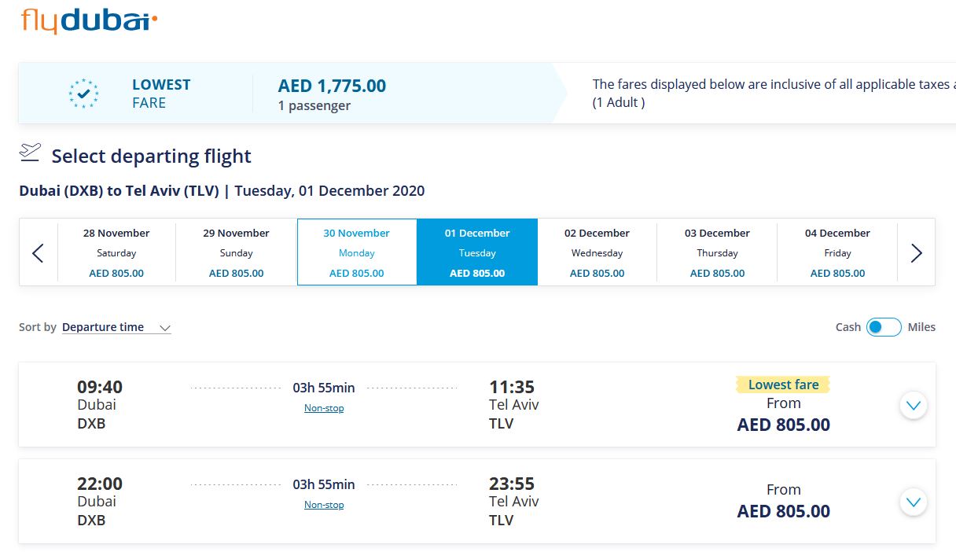Click the AED 805.00 price on 22:00 flight
Image resolution: width=956 pixels, height=552 pixels.
[783, 511]
